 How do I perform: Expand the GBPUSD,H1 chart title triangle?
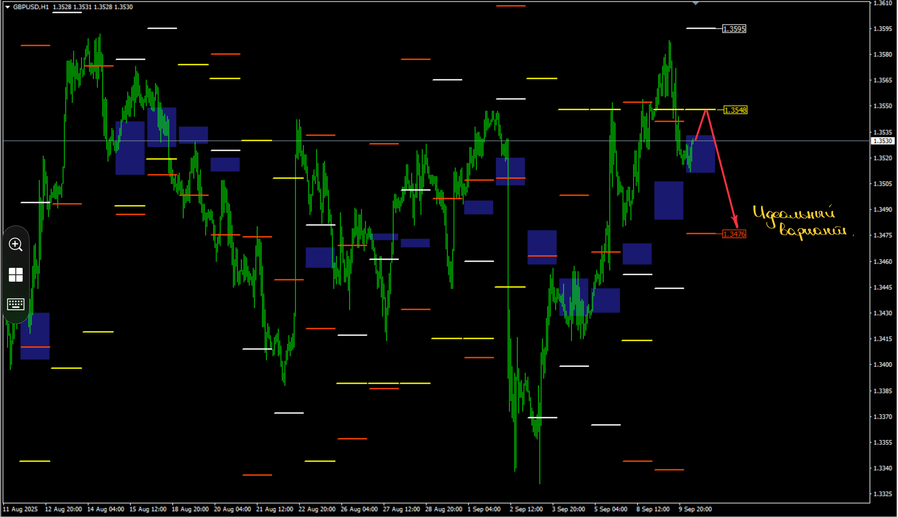pos(7,7)
